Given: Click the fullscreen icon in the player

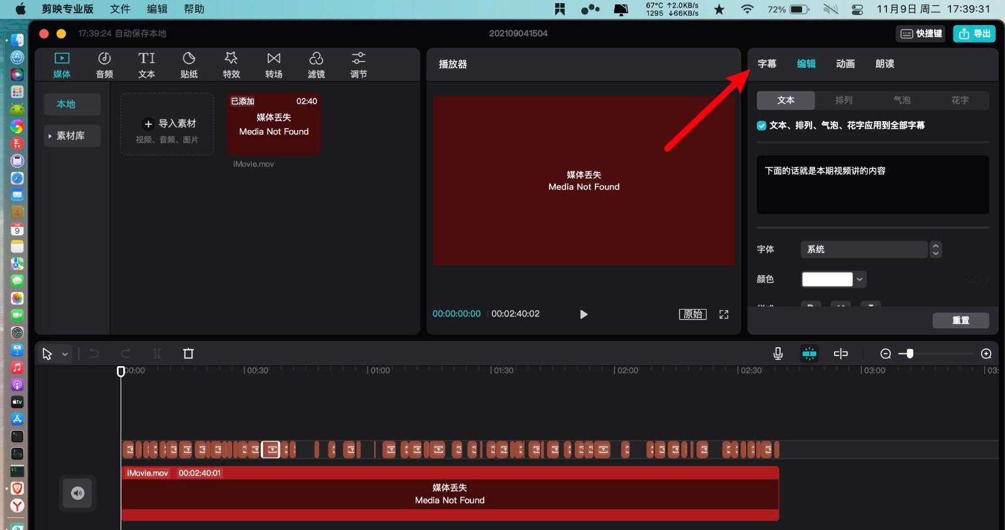Looking at the screenshot, I should tap(724, 315).
